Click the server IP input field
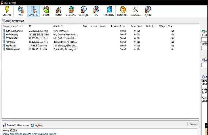 coord(205,39)
